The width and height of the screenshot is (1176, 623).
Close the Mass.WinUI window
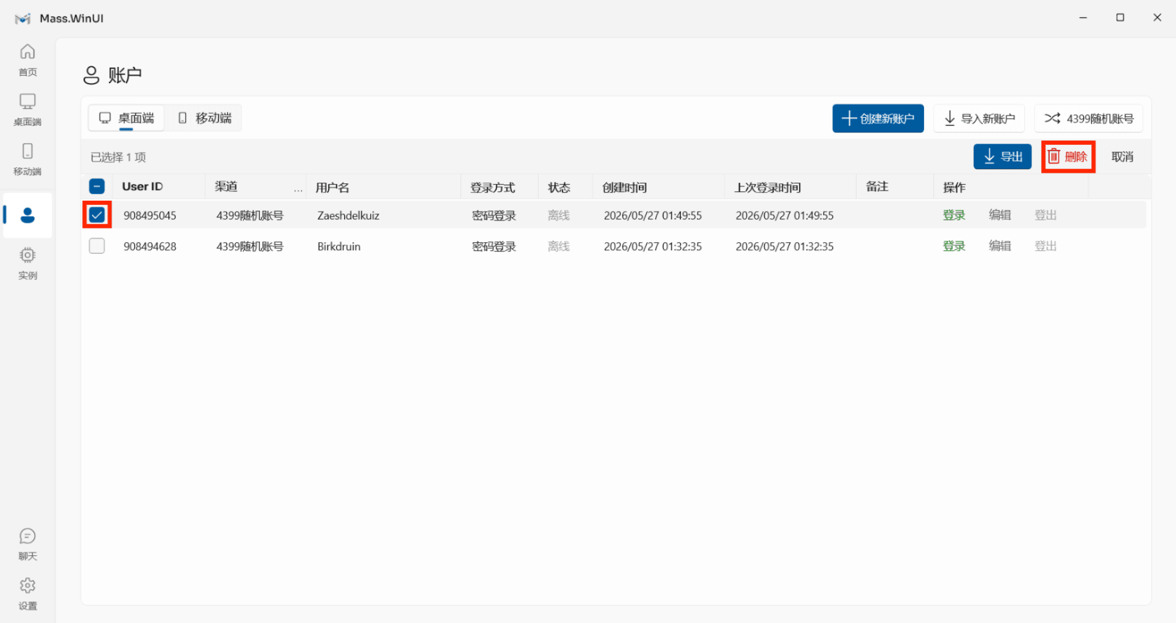point(1157,18)
